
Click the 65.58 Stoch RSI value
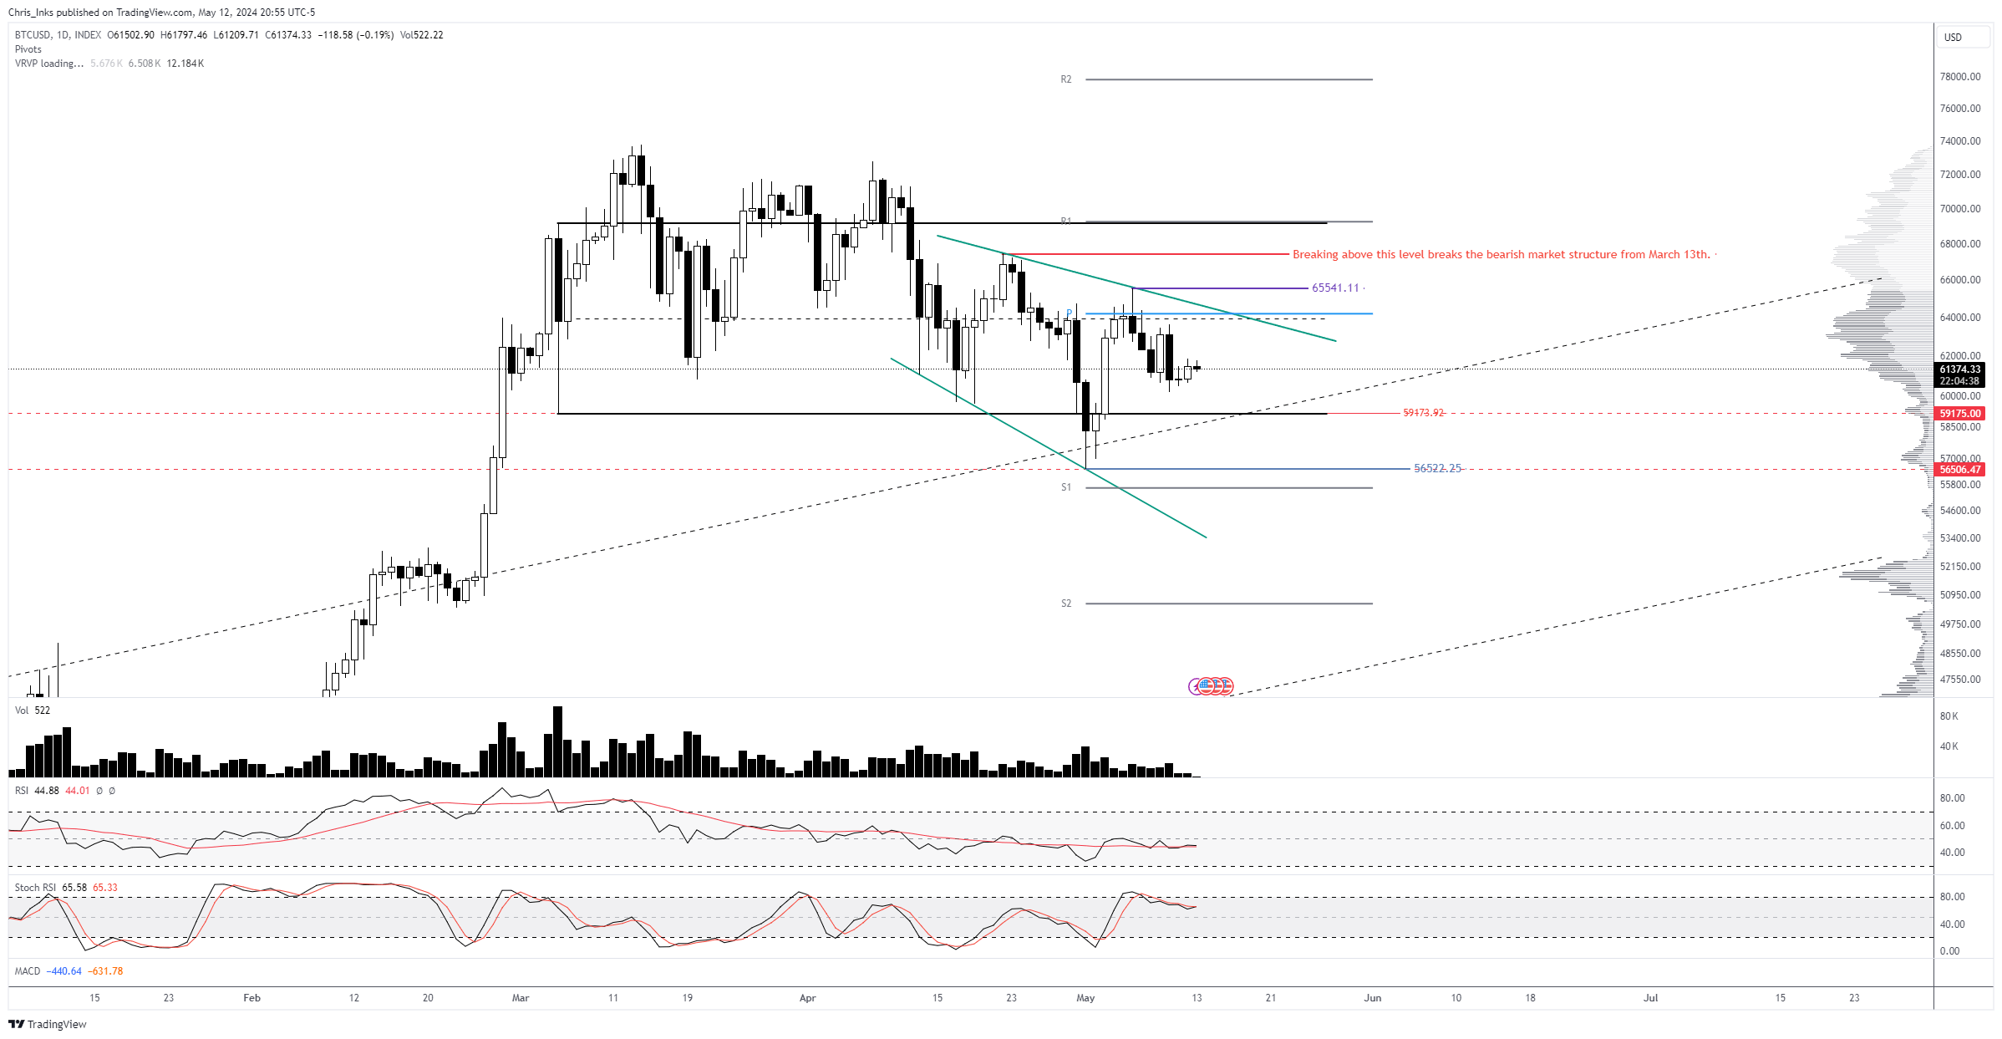74,888
